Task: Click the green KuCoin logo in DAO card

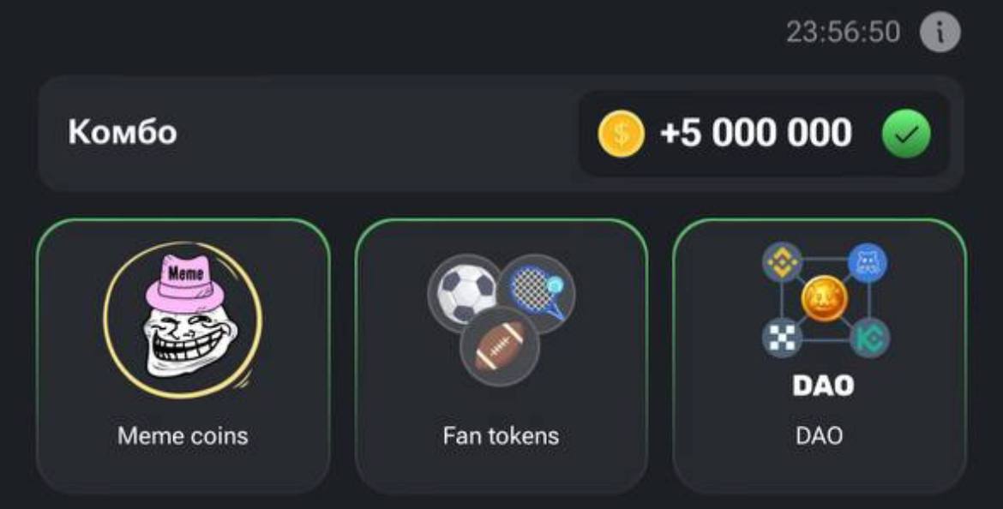Action: coord(869,338)
